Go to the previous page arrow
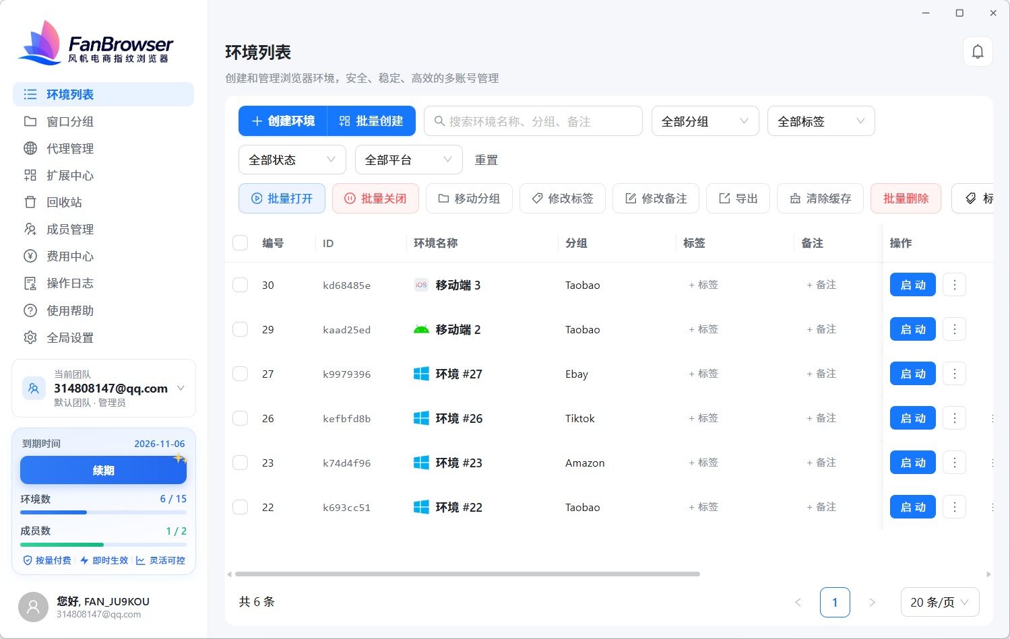 798,602
